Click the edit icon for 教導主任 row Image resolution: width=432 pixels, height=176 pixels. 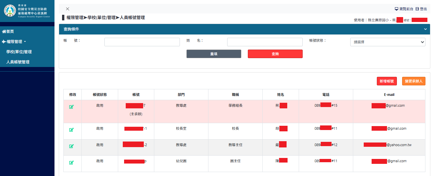71,146
